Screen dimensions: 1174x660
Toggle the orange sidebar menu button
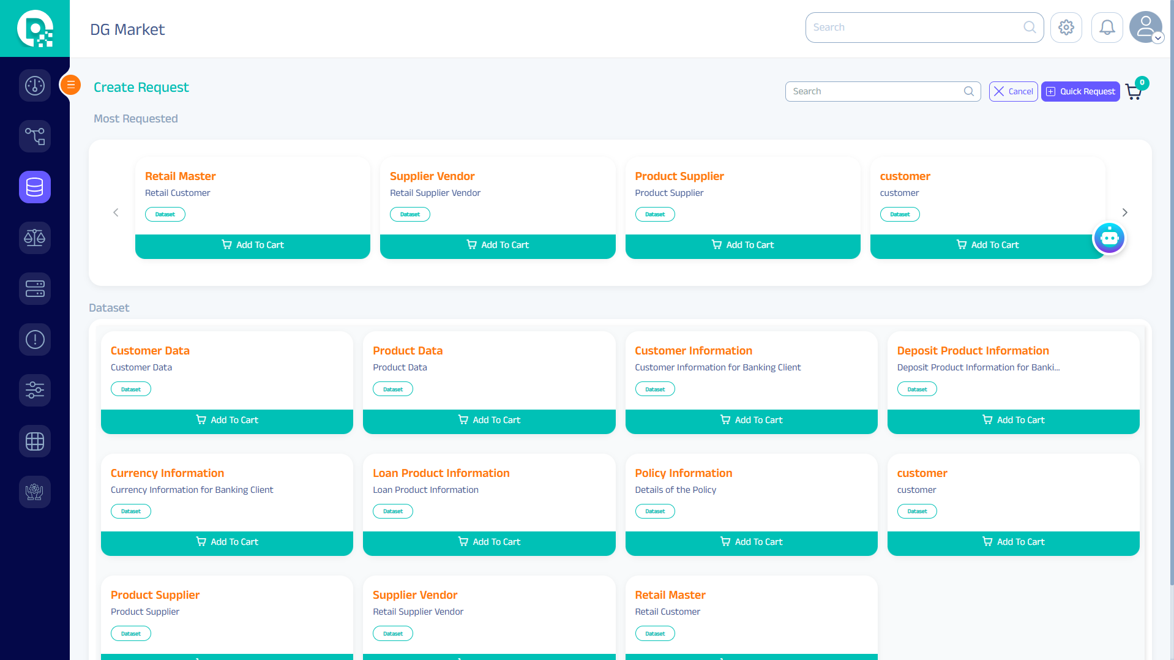pos(71,85)
